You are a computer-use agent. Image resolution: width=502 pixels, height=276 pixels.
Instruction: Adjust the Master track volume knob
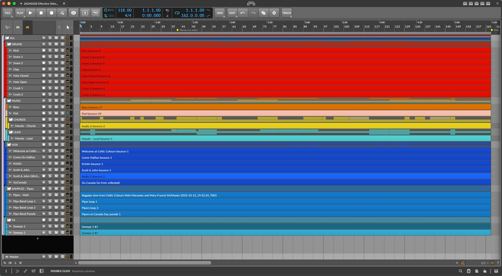67,257
